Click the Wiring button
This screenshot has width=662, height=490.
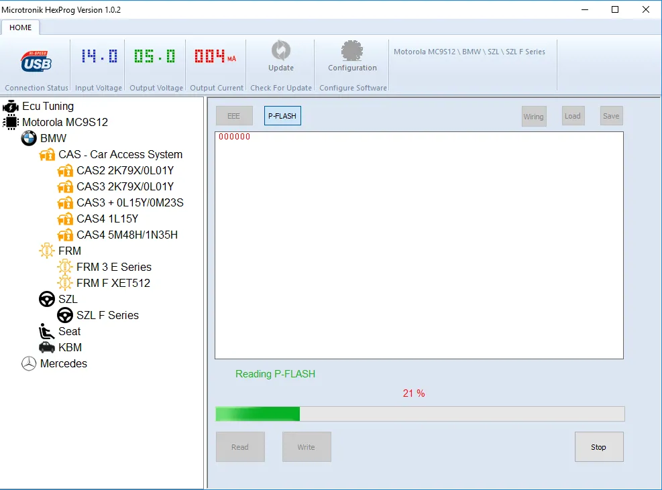pos(534,117)
